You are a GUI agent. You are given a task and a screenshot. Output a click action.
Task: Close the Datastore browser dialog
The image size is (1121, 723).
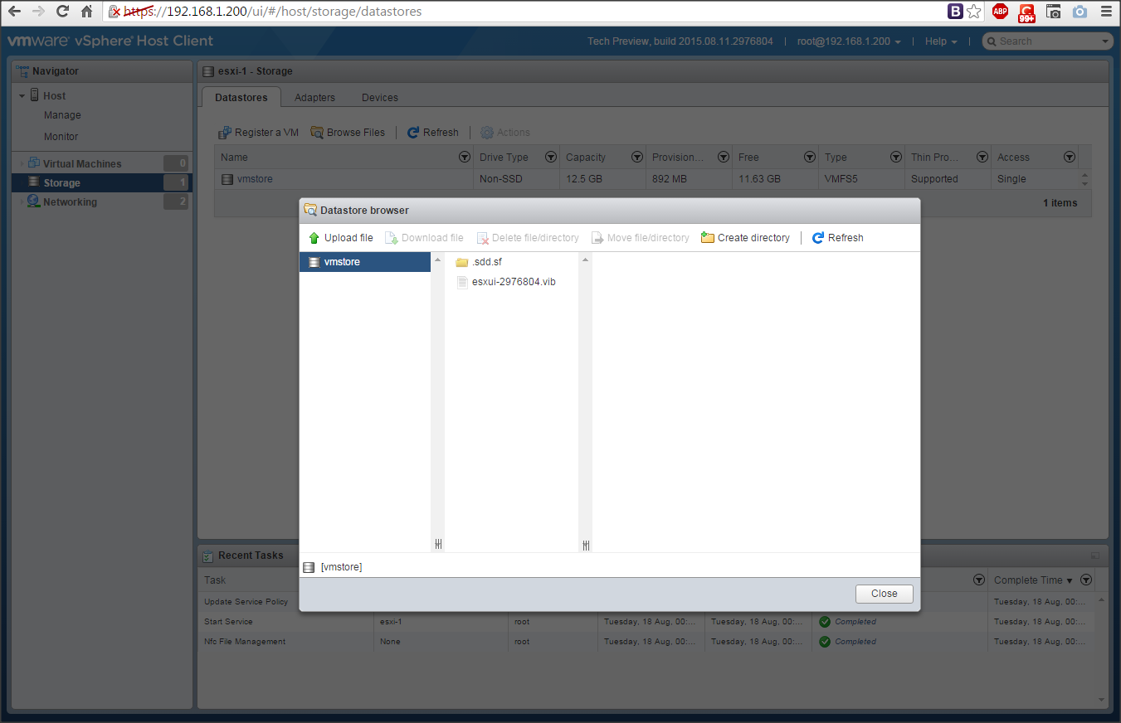click(884, 594)
